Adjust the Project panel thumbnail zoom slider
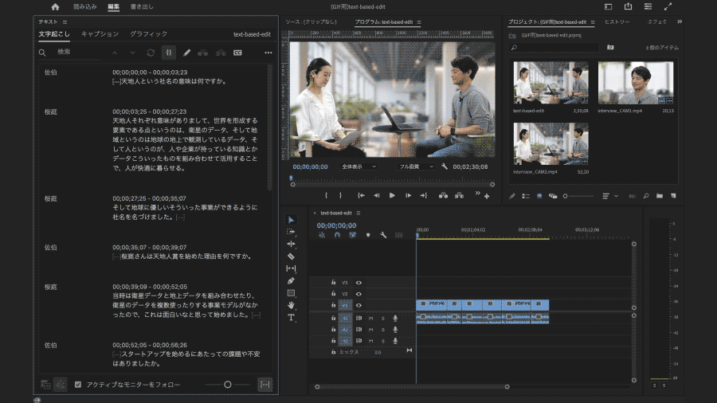This screenshot has height=403, width=717. point(579,196)
